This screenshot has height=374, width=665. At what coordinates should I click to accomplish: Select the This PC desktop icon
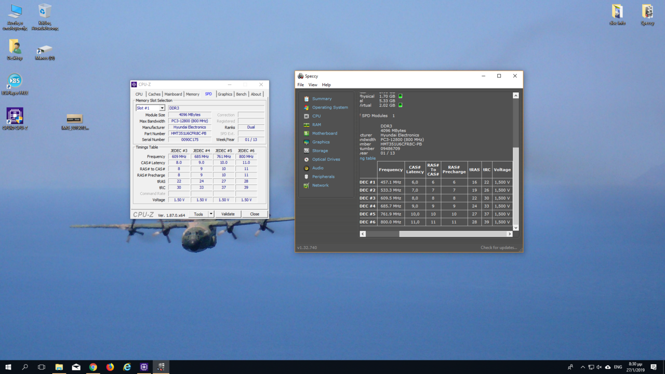(x=15, y=17)
